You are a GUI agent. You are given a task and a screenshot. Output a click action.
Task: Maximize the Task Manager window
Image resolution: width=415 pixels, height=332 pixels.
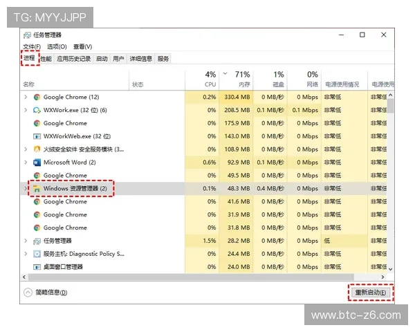tap(362, 35)
